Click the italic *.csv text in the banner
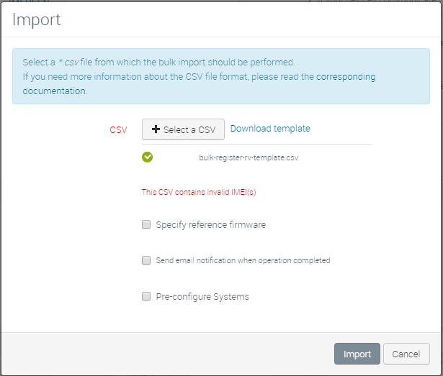 pos(71,63)
